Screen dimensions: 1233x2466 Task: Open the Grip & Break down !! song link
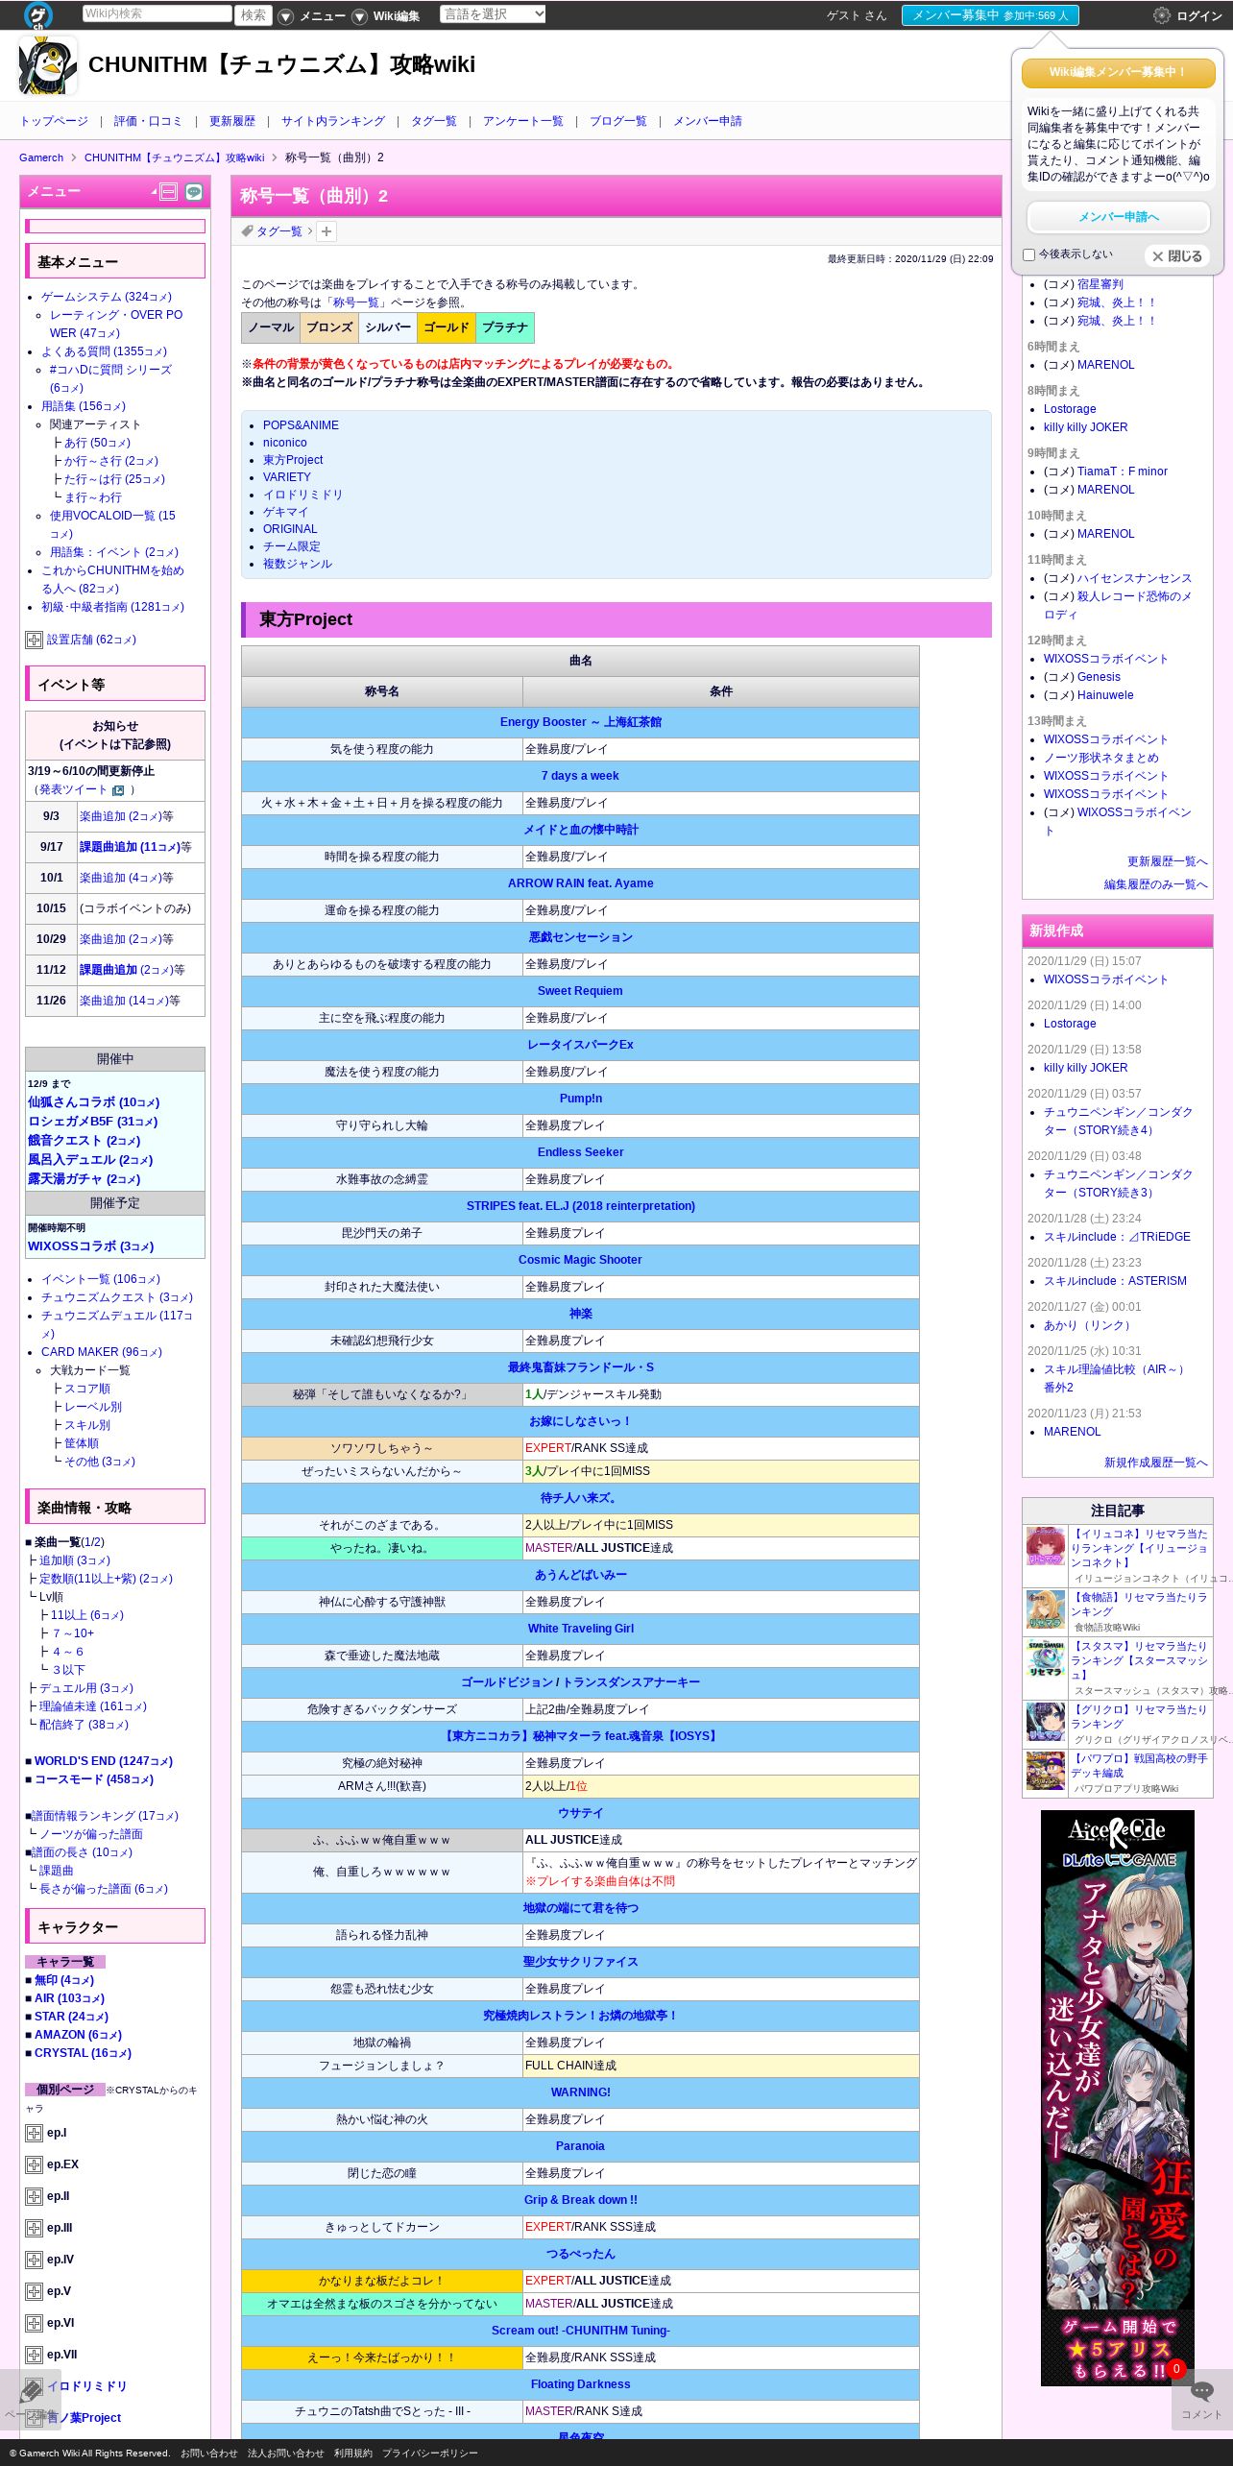point(580,2200)
